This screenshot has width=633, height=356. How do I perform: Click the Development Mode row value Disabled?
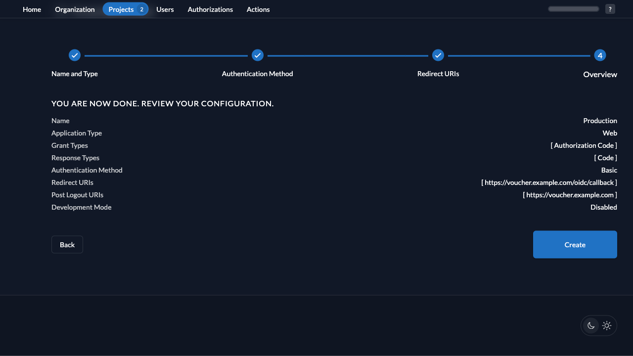pos(603,207)
